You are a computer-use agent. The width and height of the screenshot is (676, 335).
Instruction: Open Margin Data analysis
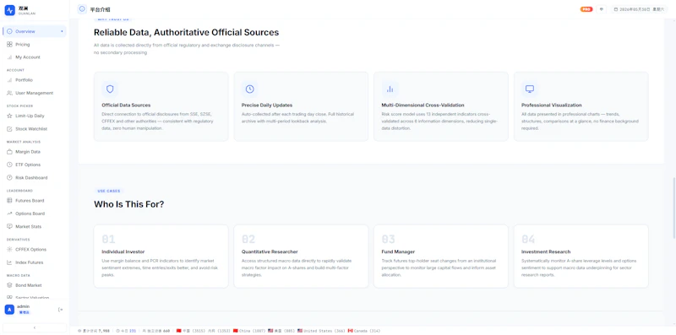tap(35, 152)
